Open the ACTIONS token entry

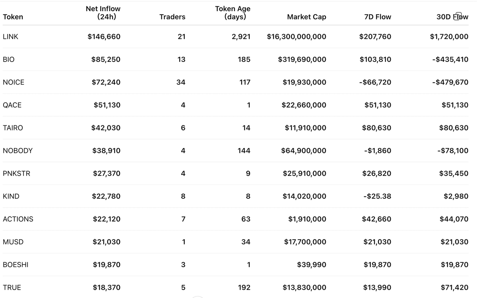pos(18,219)
